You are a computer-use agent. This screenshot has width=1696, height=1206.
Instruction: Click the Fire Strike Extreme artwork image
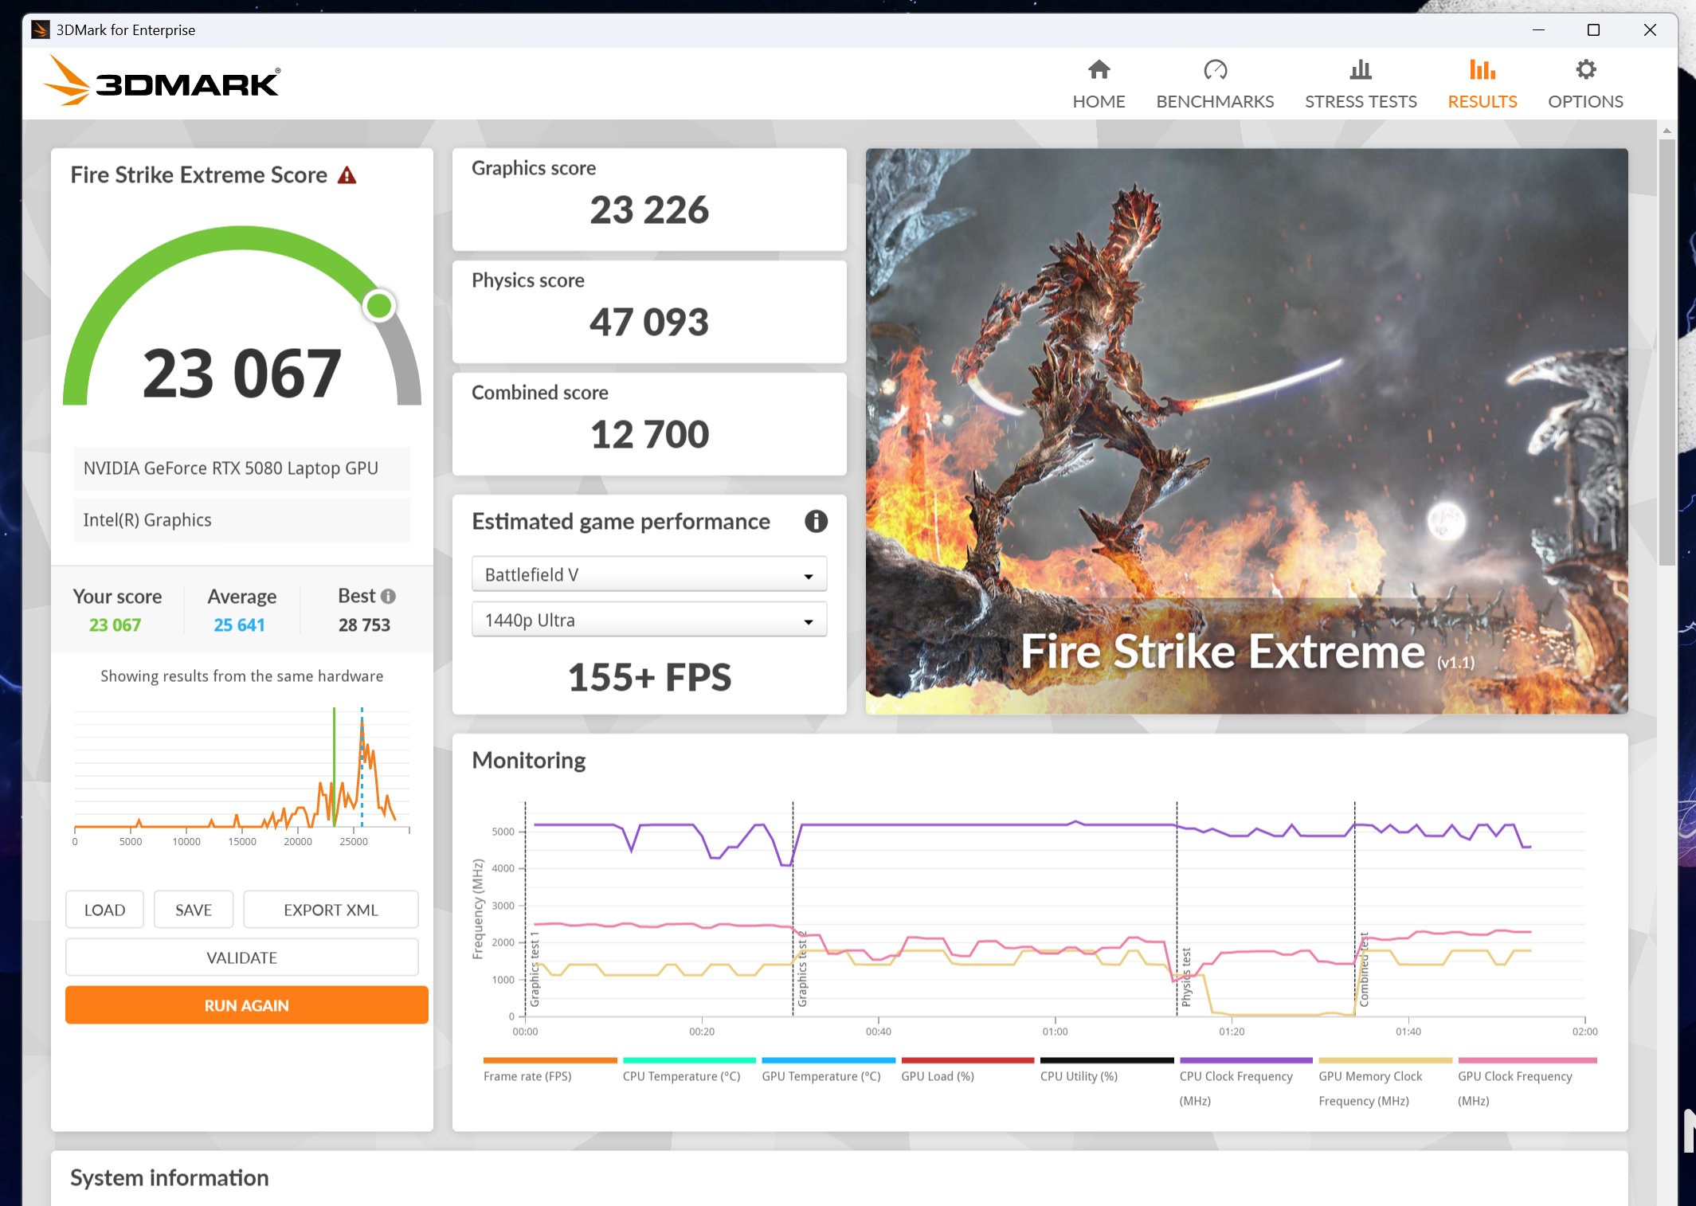(1247, 431)
